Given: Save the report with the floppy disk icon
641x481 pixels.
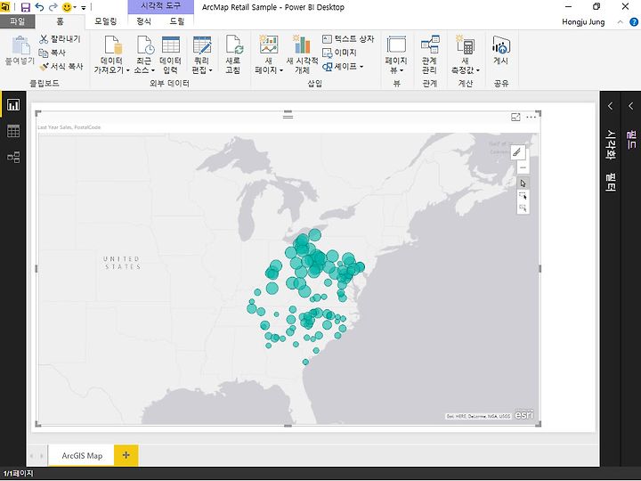Looking at the screenshot, I should (x=25, y=7).
